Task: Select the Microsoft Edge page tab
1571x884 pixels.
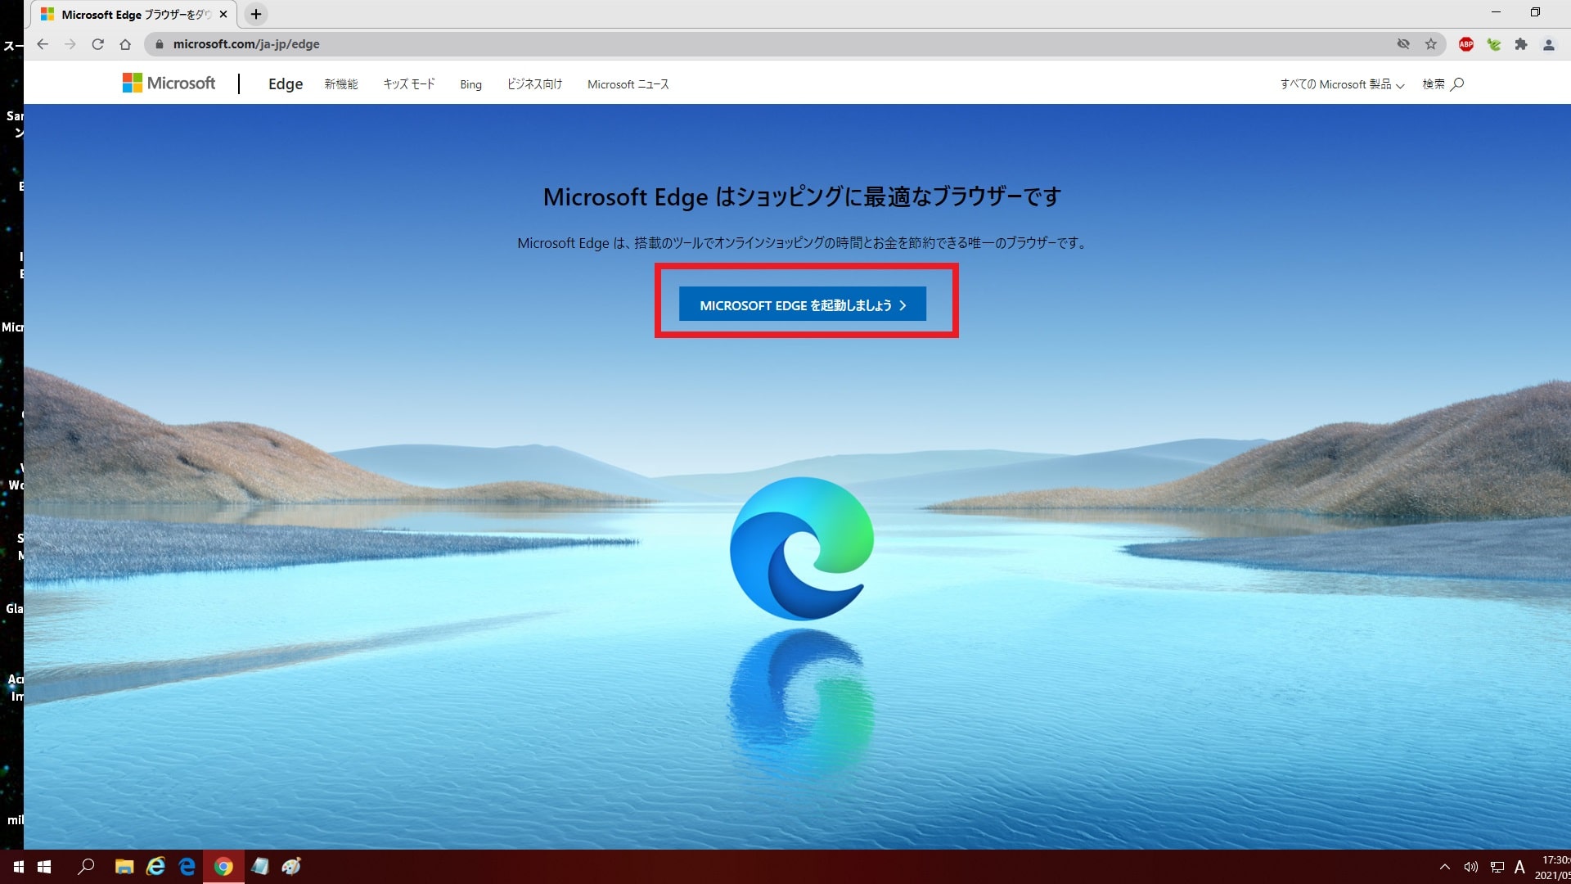Action: [134, 14]
